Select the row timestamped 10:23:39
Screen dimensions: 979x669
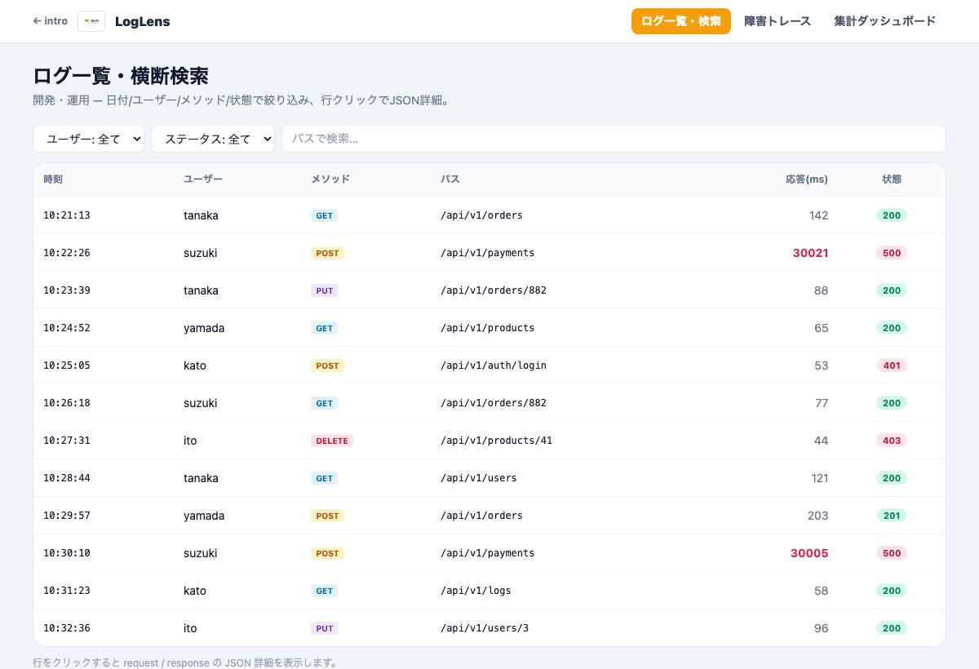[x=489, y=290]
